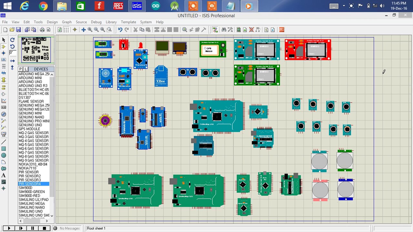This screenshot has height=232, width=413.
Task: Click the rotation angle input field
Action: (12, 53)
